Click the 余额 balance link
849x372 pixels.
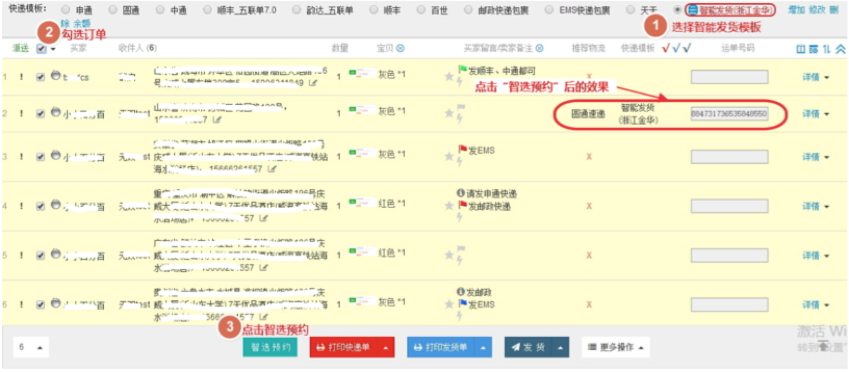[x=82, y=24]
